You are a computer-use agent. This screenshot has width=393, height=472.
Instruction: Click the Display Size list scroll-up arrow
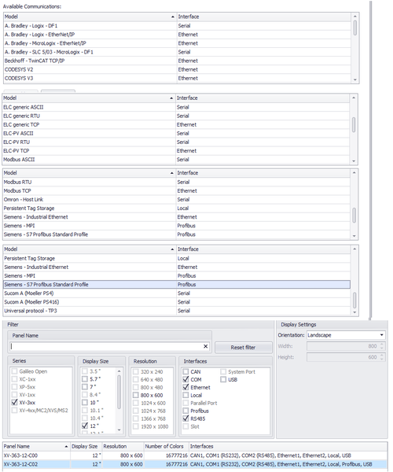(119, 371)
